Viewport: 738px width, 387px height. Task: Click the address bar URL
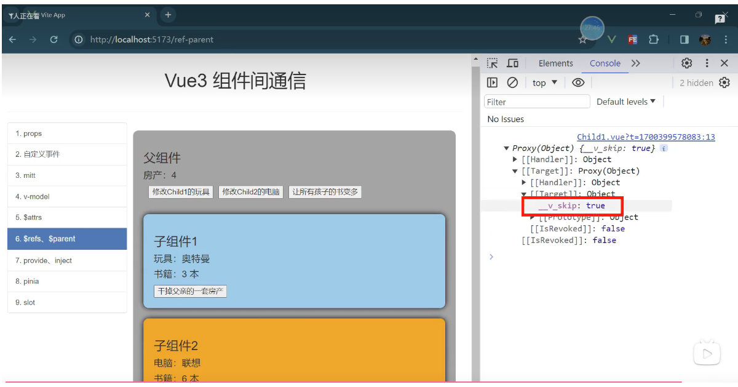click(152, 39)
